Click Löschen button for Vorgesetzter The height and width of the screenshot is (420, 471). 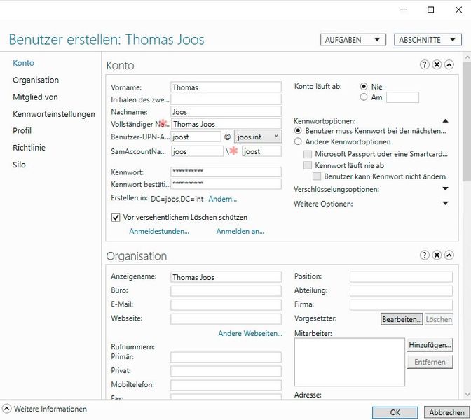tap(439, 319)
